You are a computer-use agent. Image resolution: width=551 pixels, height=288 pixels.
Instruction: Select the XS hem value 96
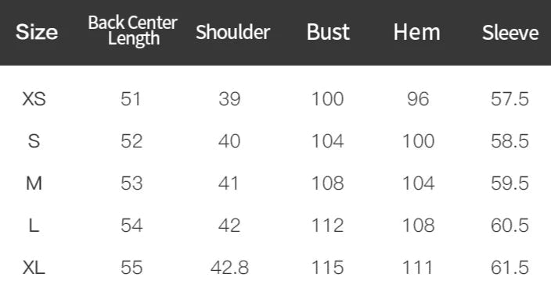click(x=418, y=99)
